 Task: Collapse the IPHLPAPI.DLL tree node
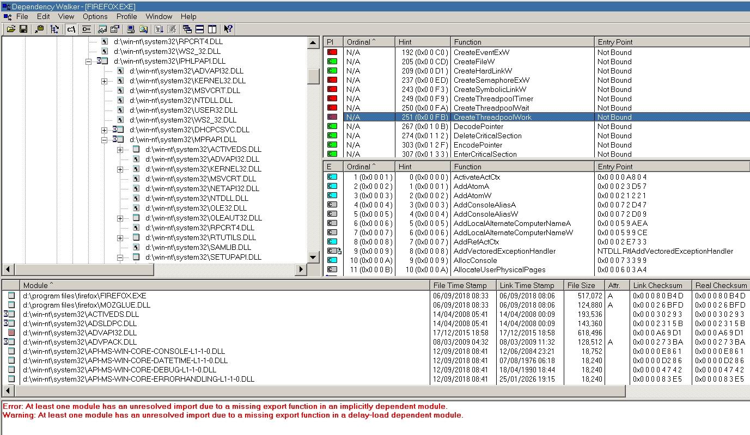click(89, 62)
